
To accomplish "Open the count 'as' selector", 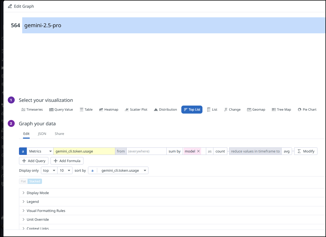I will click(220, 151).
